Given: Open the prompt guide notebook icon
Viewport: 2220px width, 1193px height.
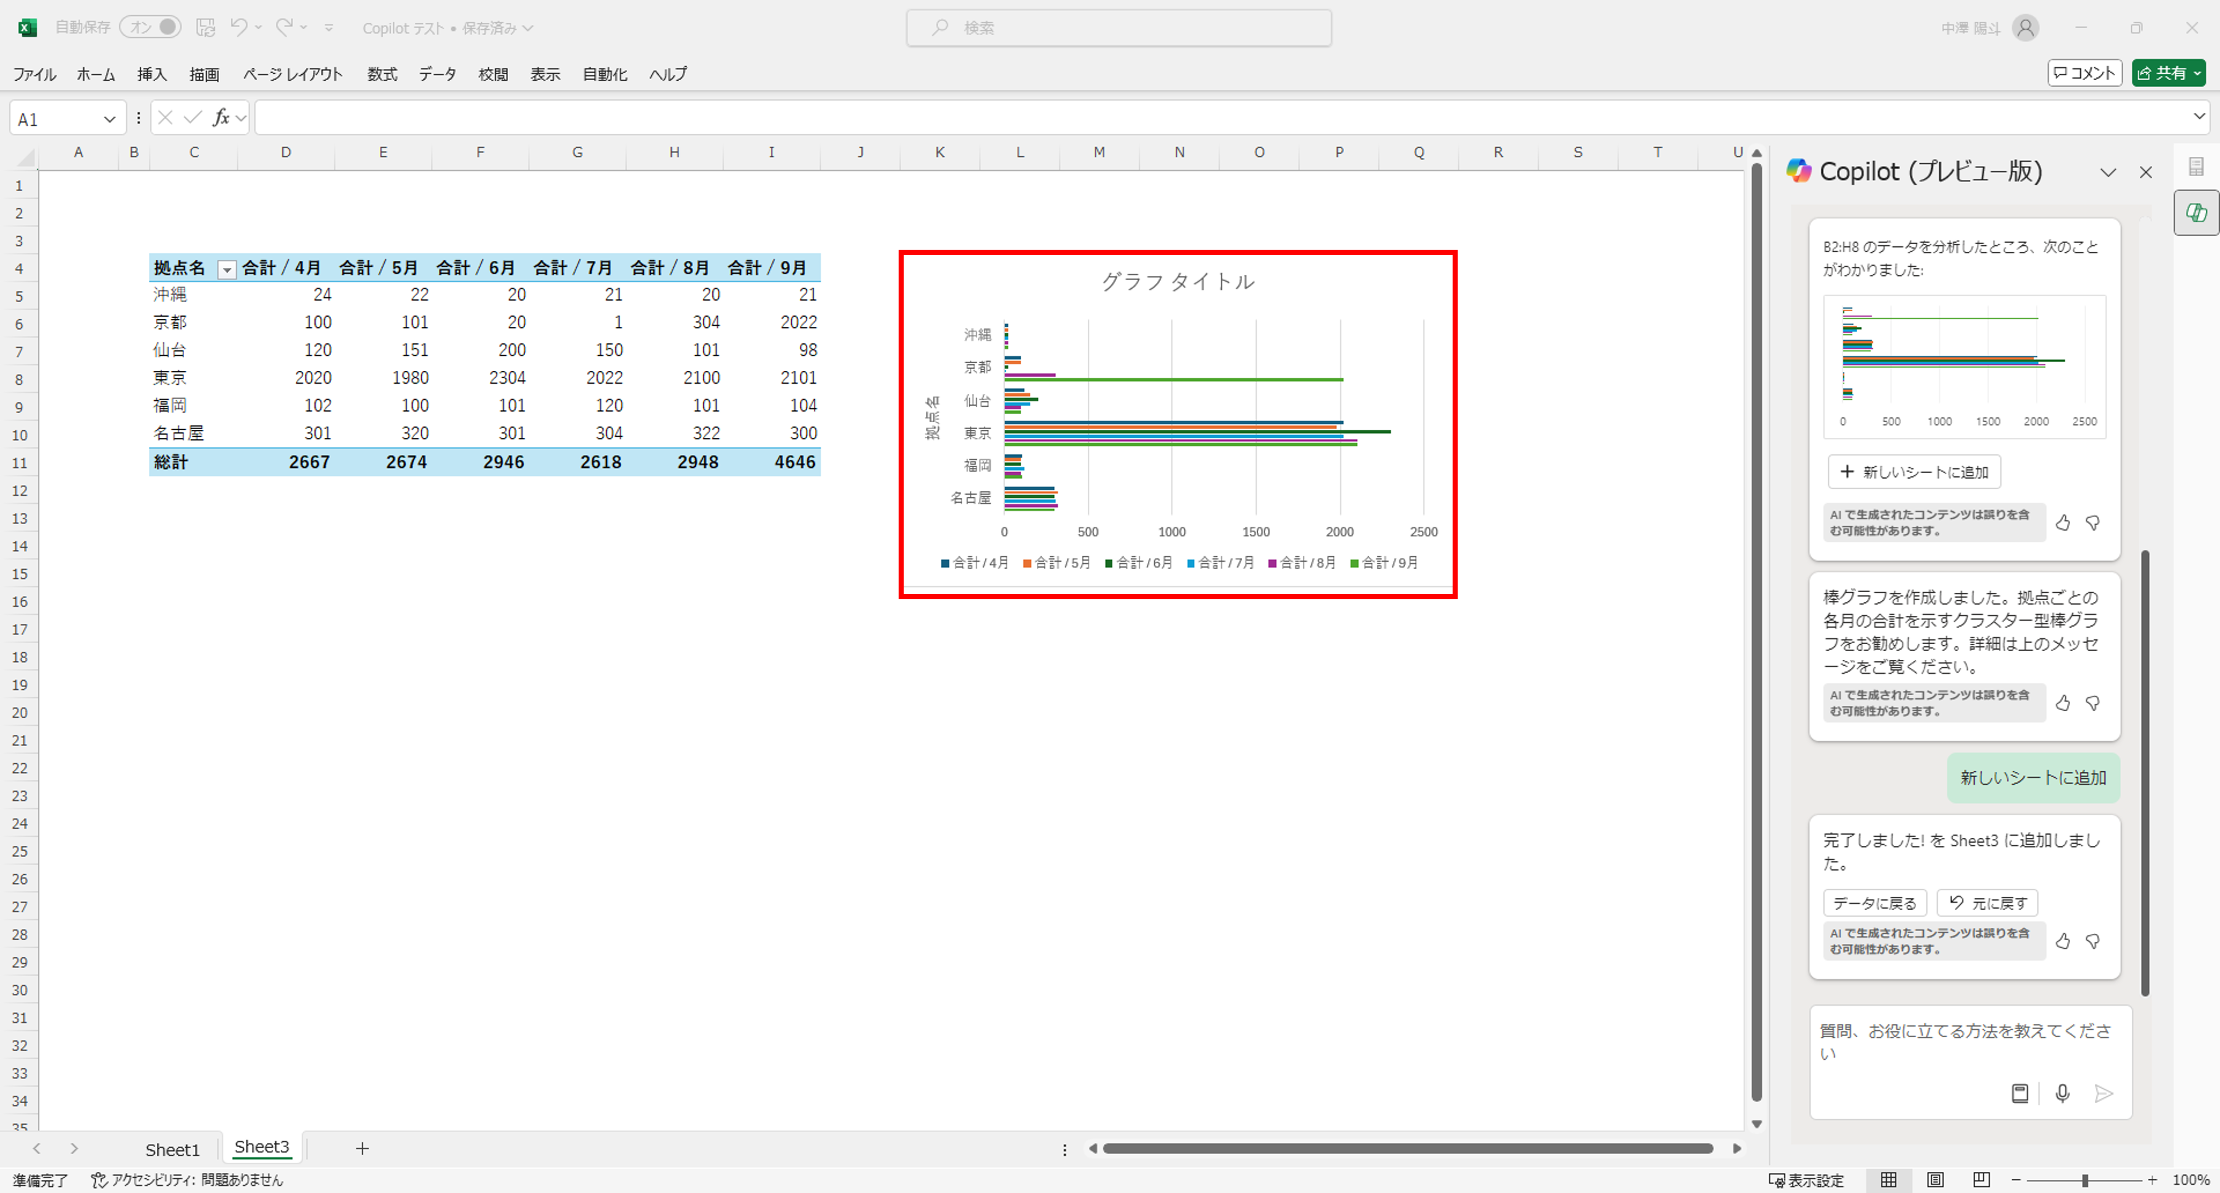Looking at the screenshot, I should click(x=2019, y=1093).
